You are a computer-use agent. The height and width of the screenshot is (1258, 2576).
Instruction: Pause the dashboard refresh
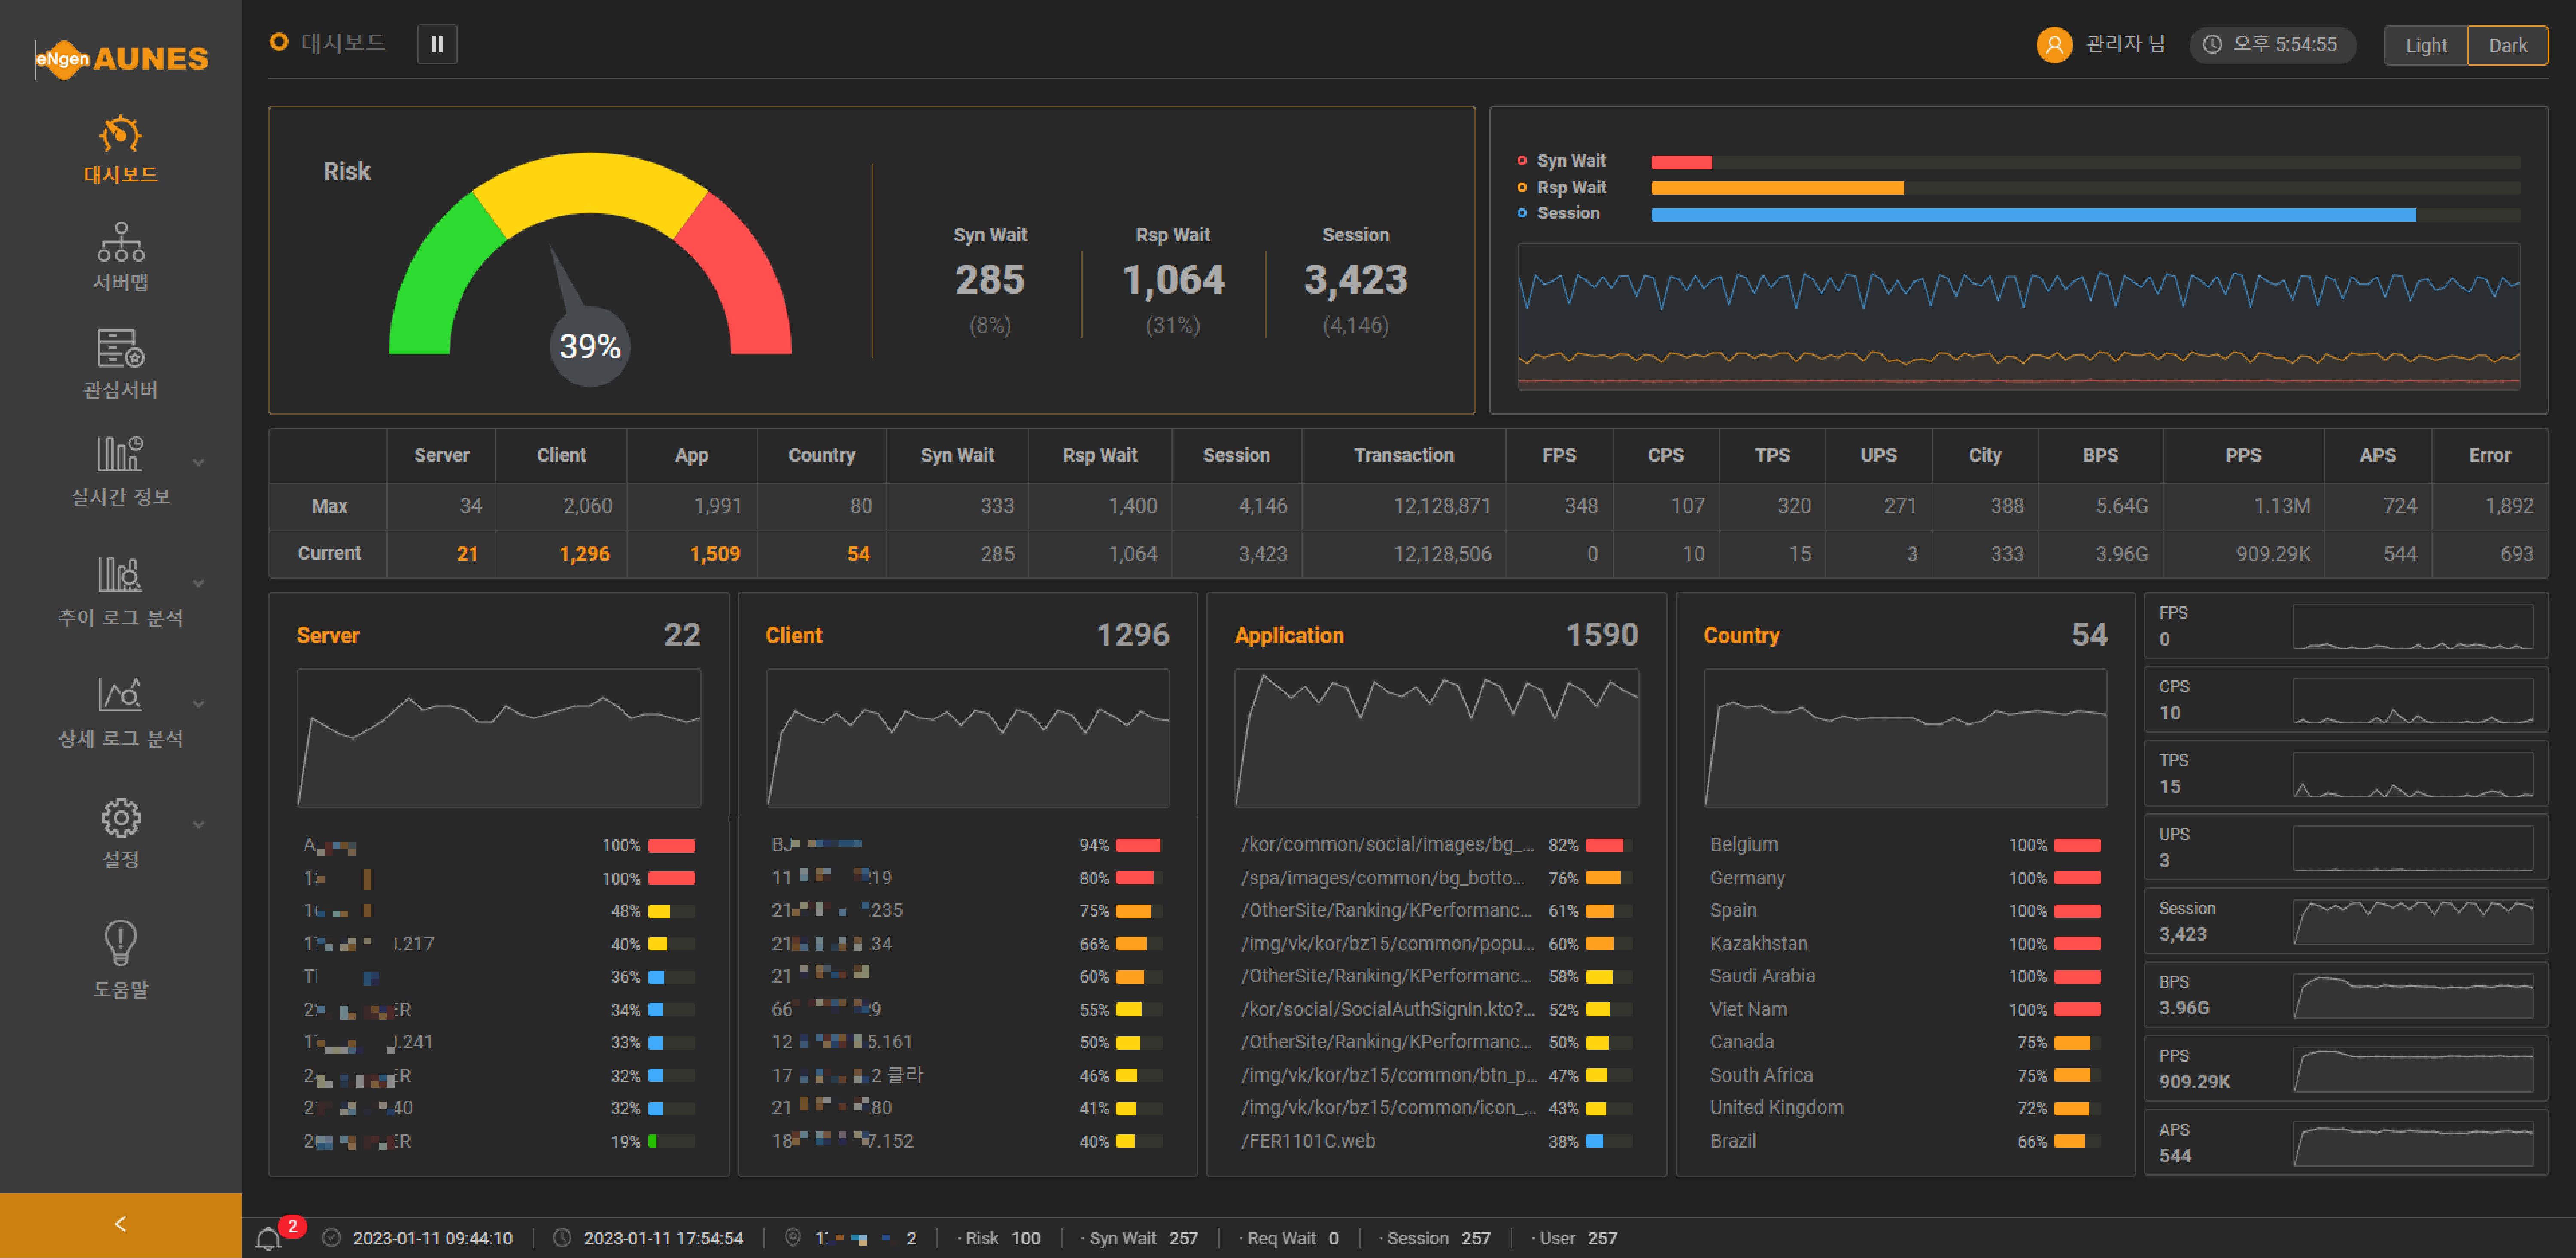[437, 44]
